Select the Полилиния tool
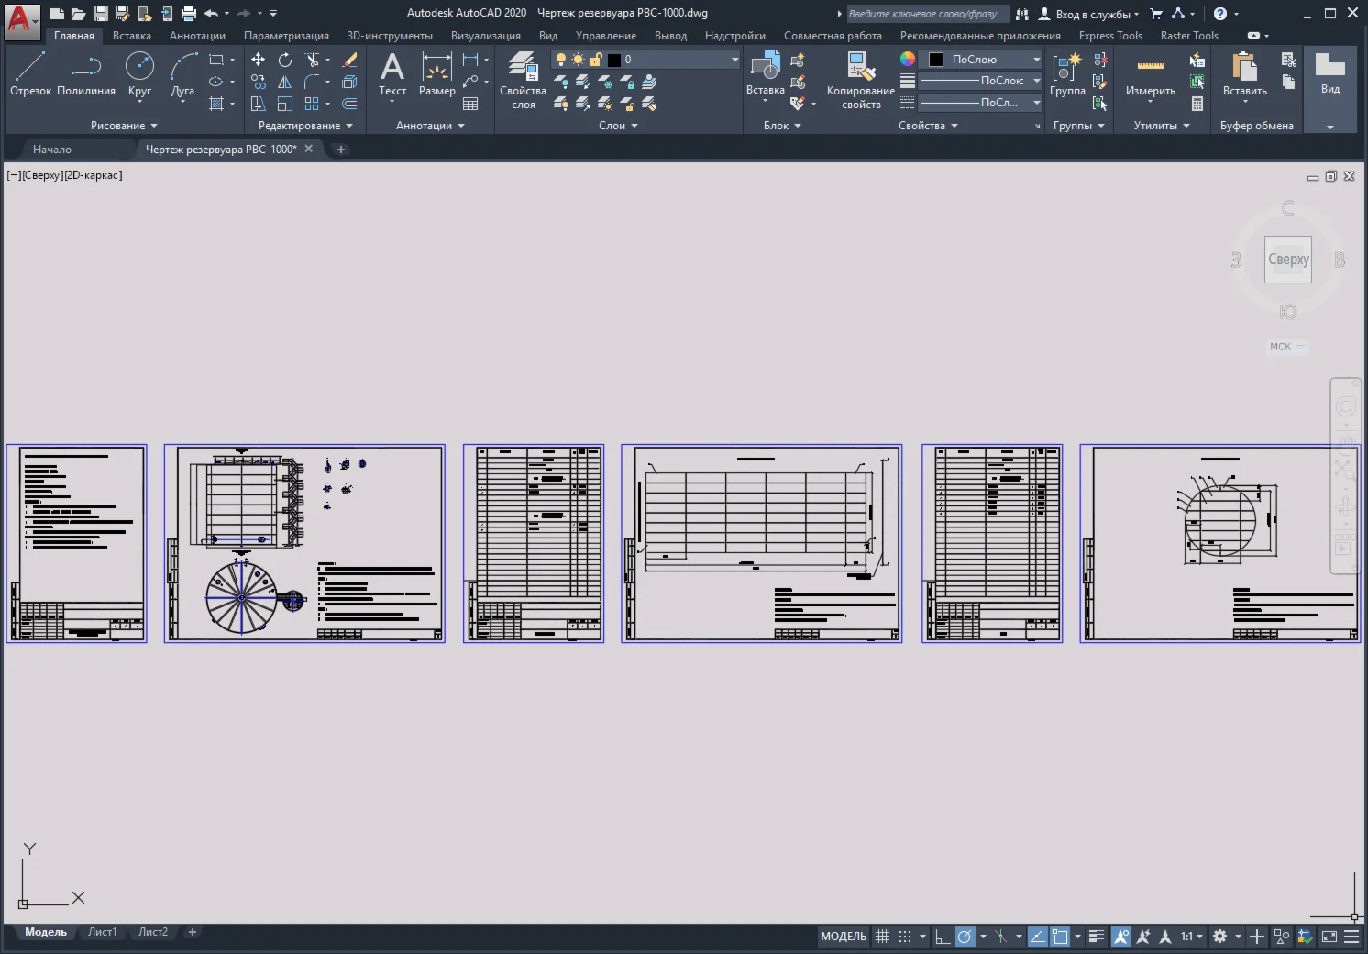This screenshot has width=1368, height=954. tap(86, 73)
